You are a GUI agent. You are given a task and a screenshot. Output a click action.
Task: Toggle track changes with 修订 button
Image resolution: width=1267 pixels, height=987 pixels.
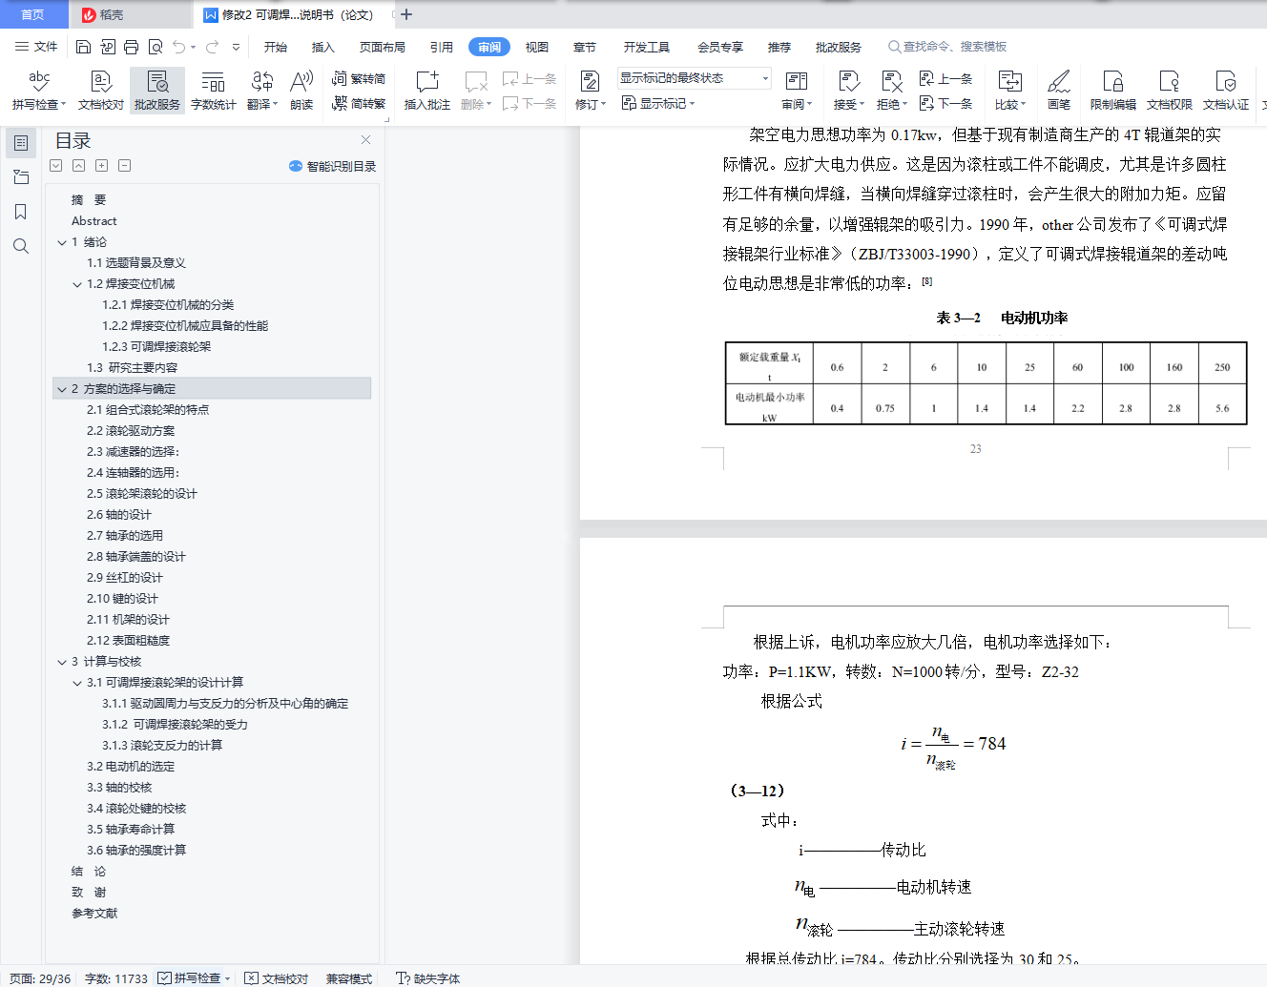[x=591, y=91]
